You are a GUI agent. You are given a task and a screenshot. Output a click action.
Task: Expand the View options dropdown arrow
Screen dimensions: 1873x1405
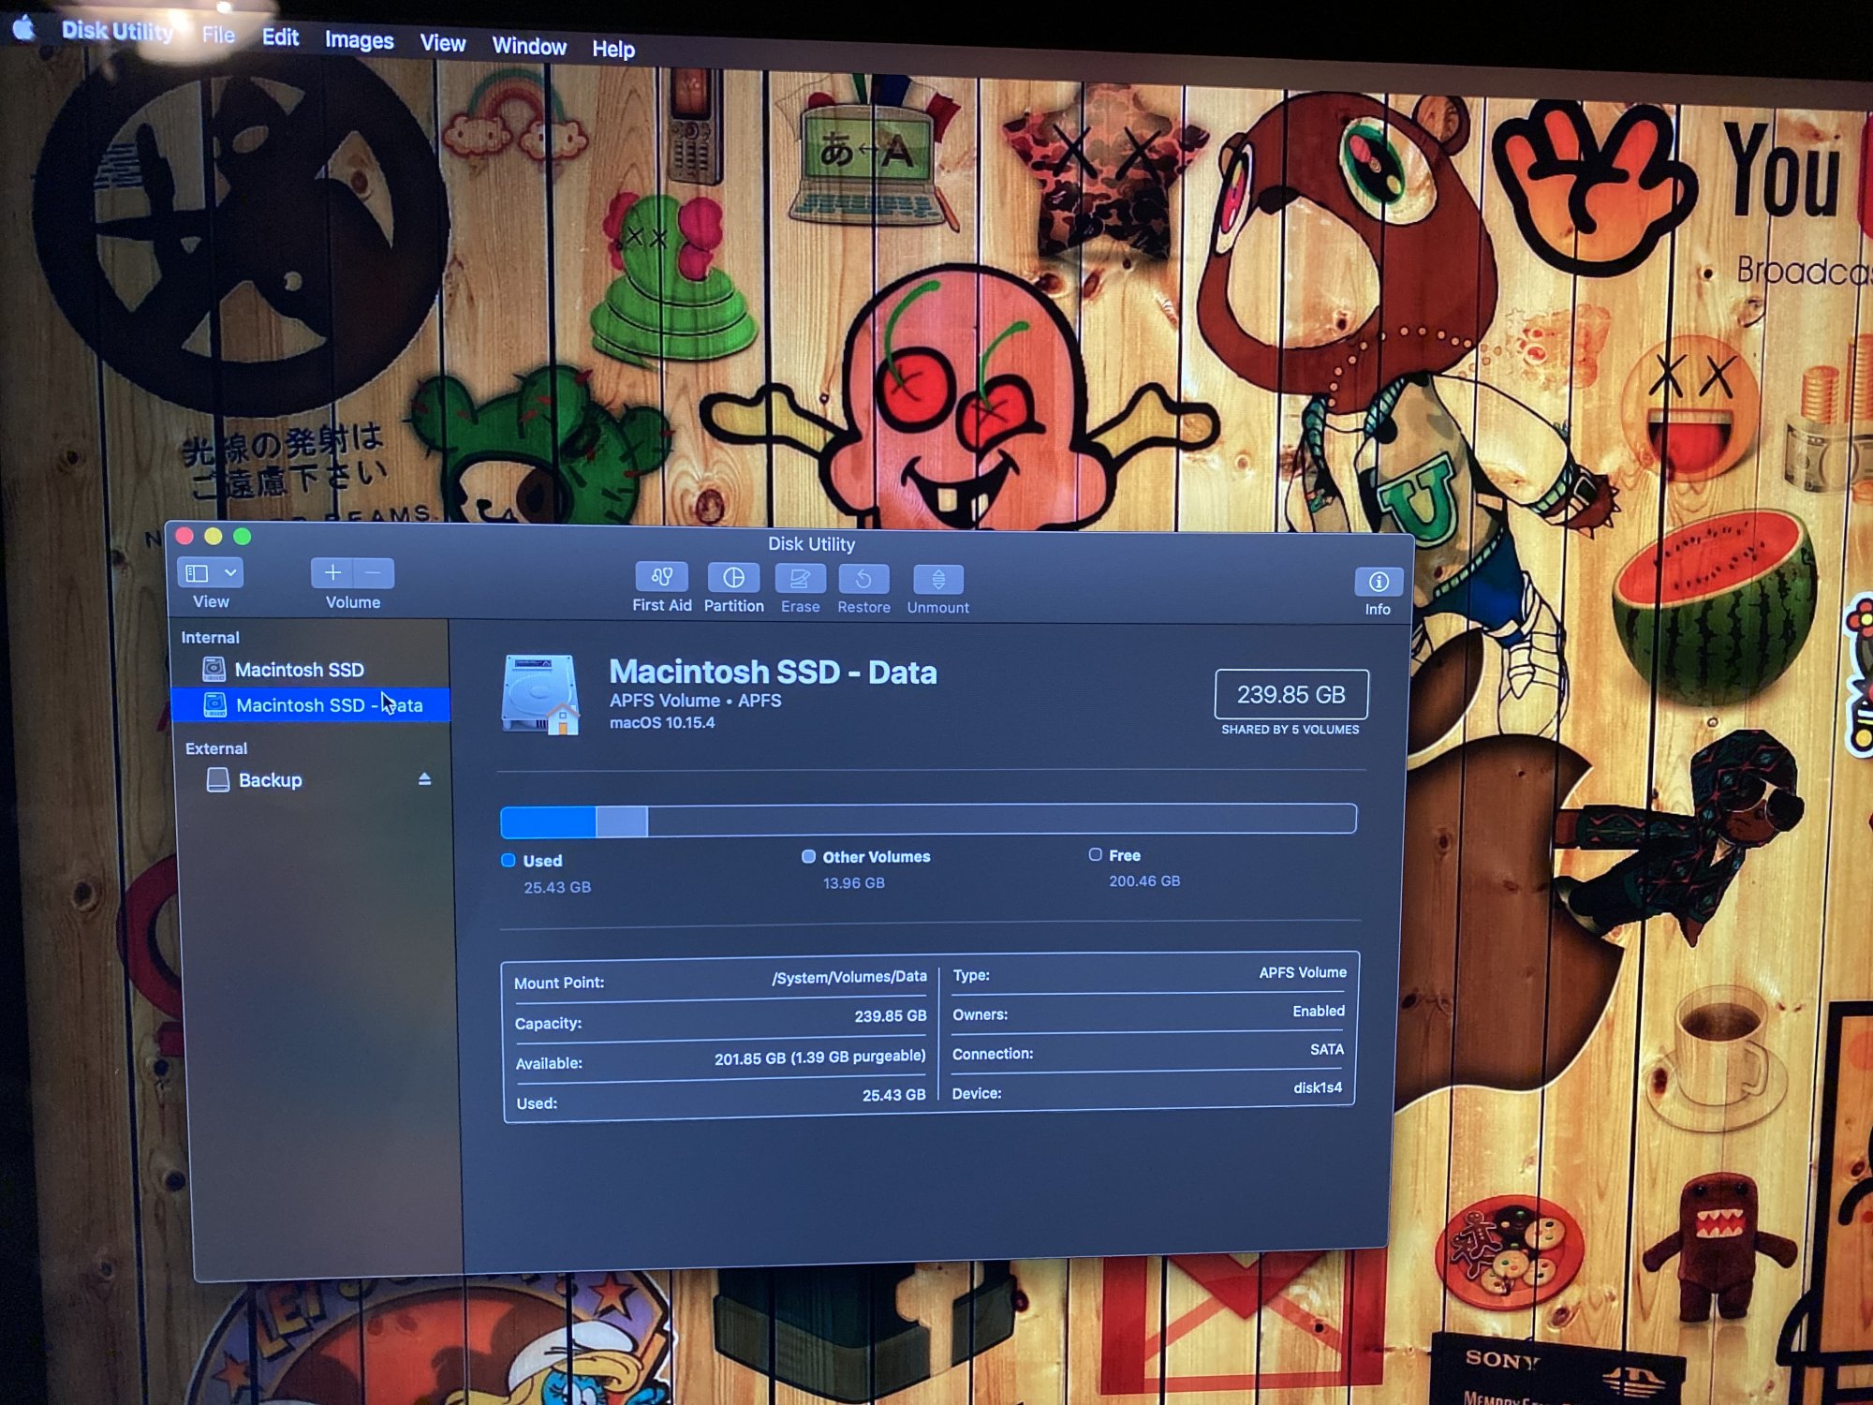(x=230, y=572)
